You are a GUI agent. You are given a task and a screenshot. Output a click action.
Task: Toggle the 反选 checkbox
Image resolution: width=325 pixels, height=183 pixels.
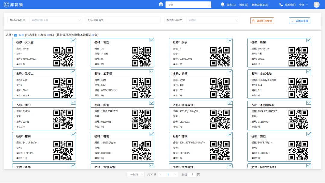coord(16,35)
